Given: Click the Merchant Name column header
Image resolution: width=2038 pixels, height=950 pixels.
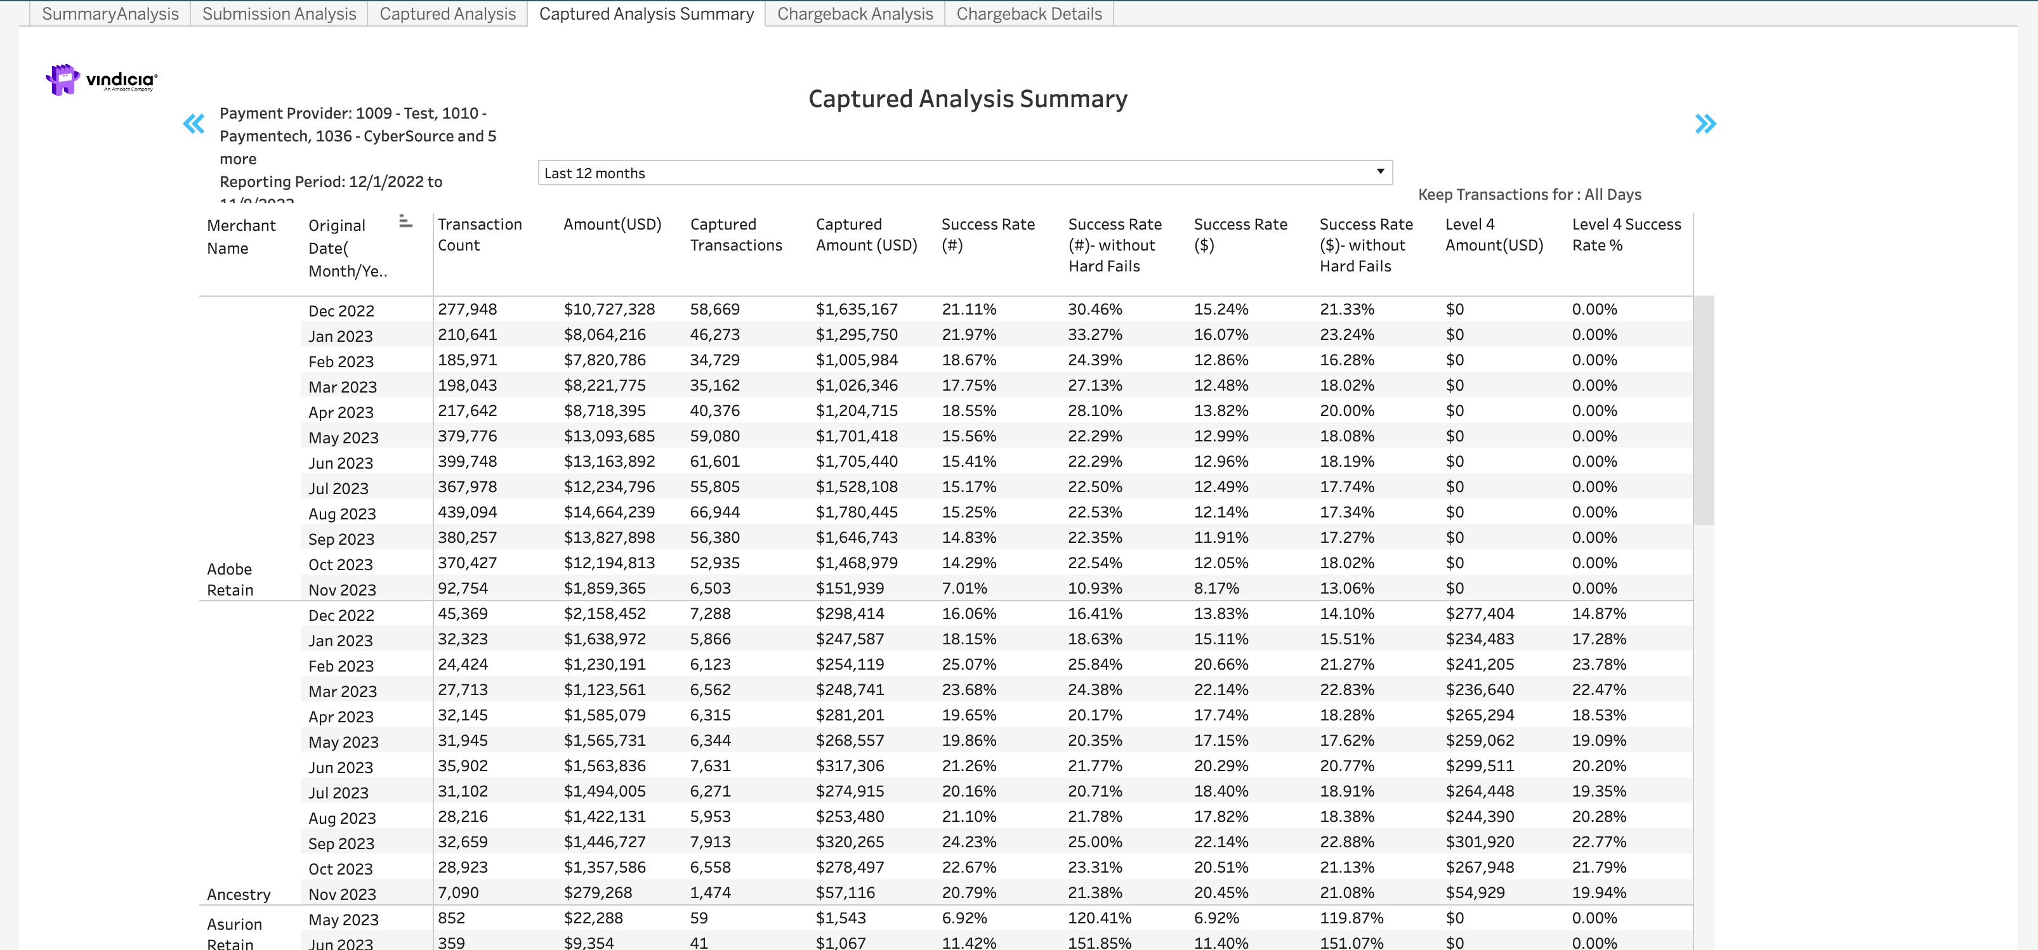Looking at the screenshot, I should pyautogui.click(x=241, y=237).
